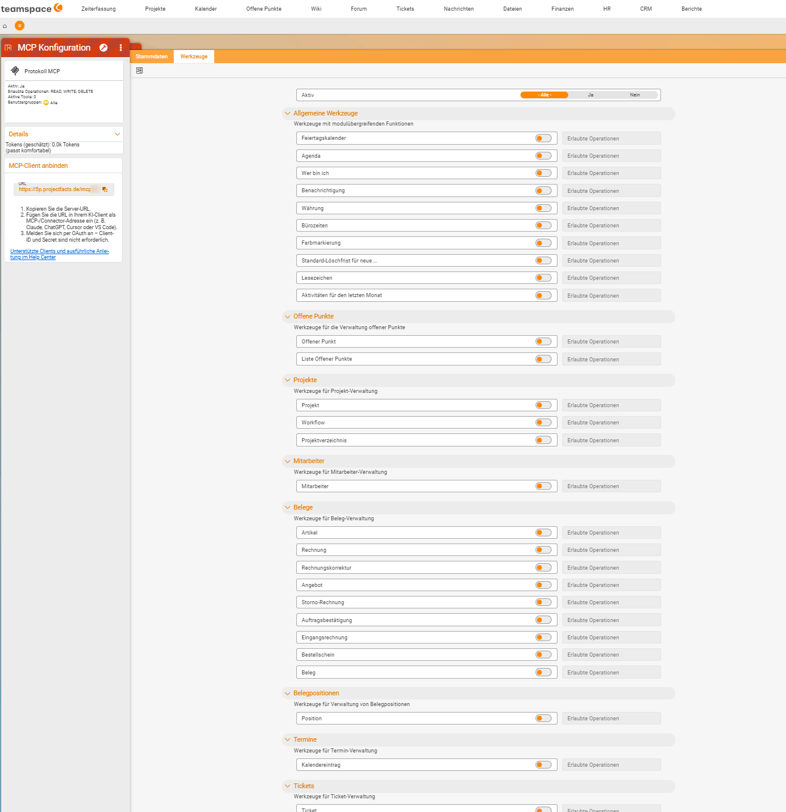Open the three-dot menu in MCP Konfiguration header
This screenshot has width=786, height=812.
(x=121, y=48)
